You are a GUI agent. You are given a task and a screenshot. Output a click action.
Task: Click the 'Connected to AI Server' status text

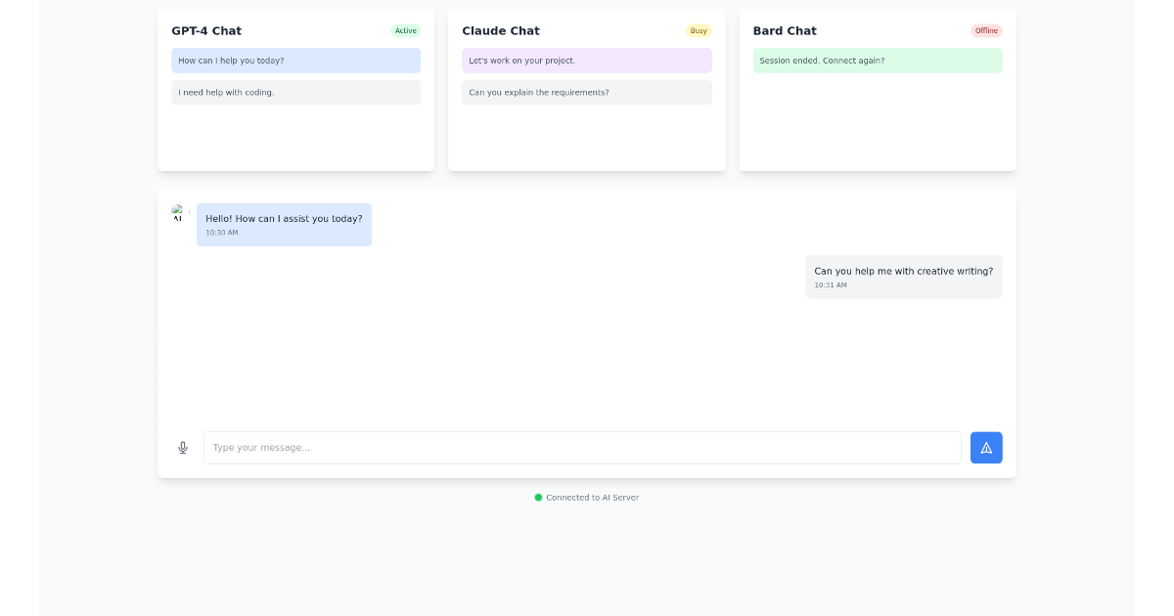point(592,497)
